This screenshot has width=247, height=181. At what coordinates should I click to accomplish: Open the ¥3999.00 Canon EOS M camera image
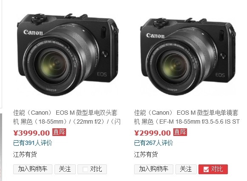coord(68,54)
